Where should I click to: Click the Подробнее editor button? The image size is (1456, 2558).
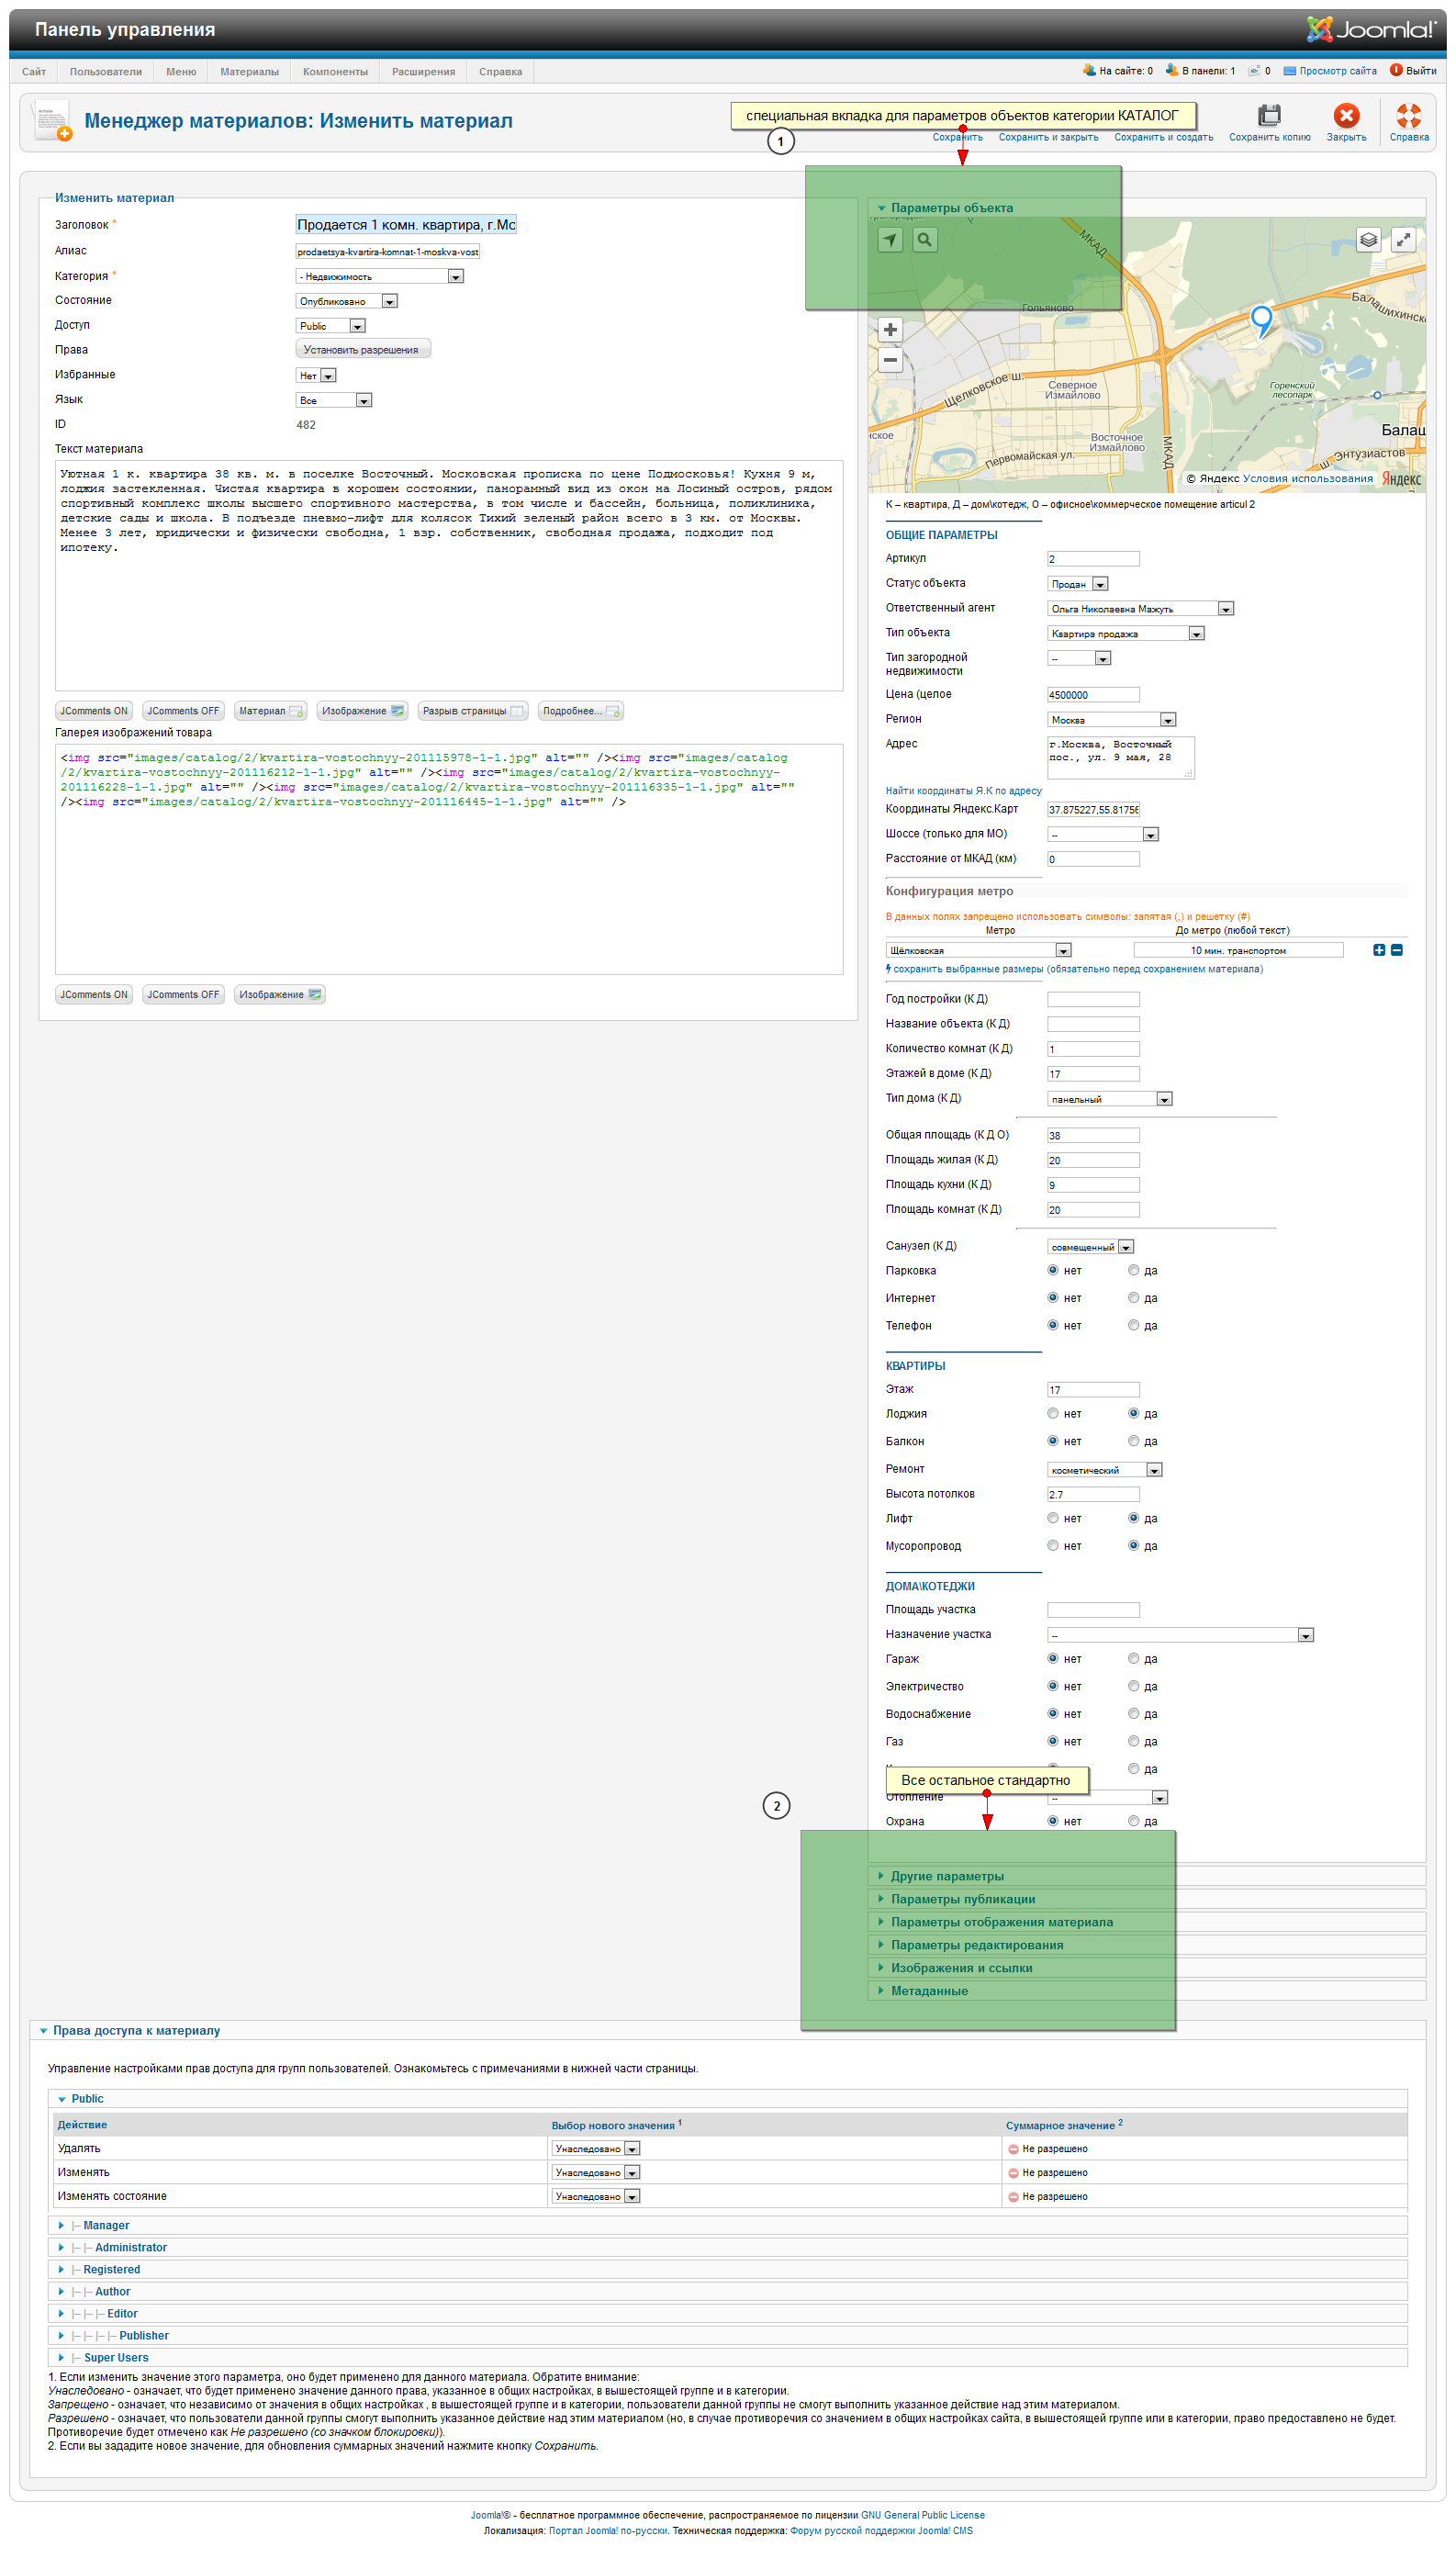(x=582, y=711)
